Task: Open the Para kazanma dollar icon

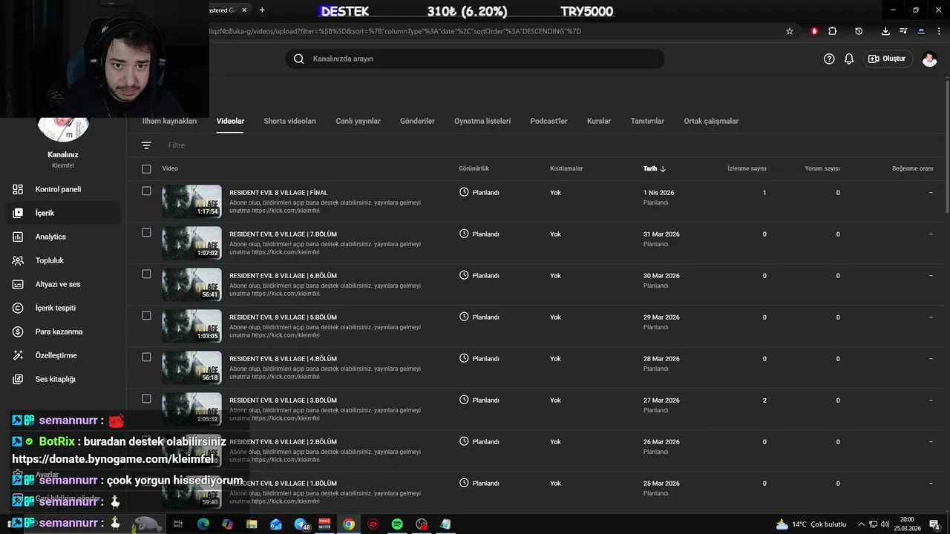Action: point(18,332)
